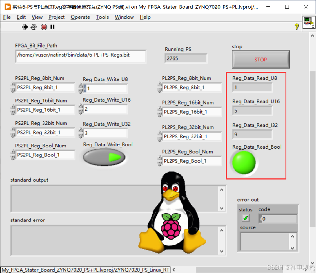Open the PL2PS_Reg_Bool_Num enum selector

tap(192, 161)
